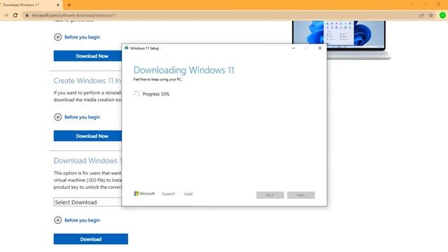Click the share page icon in address bar
Image resolution: width=448 pixels, height=252 pixels.
(421, 15)
